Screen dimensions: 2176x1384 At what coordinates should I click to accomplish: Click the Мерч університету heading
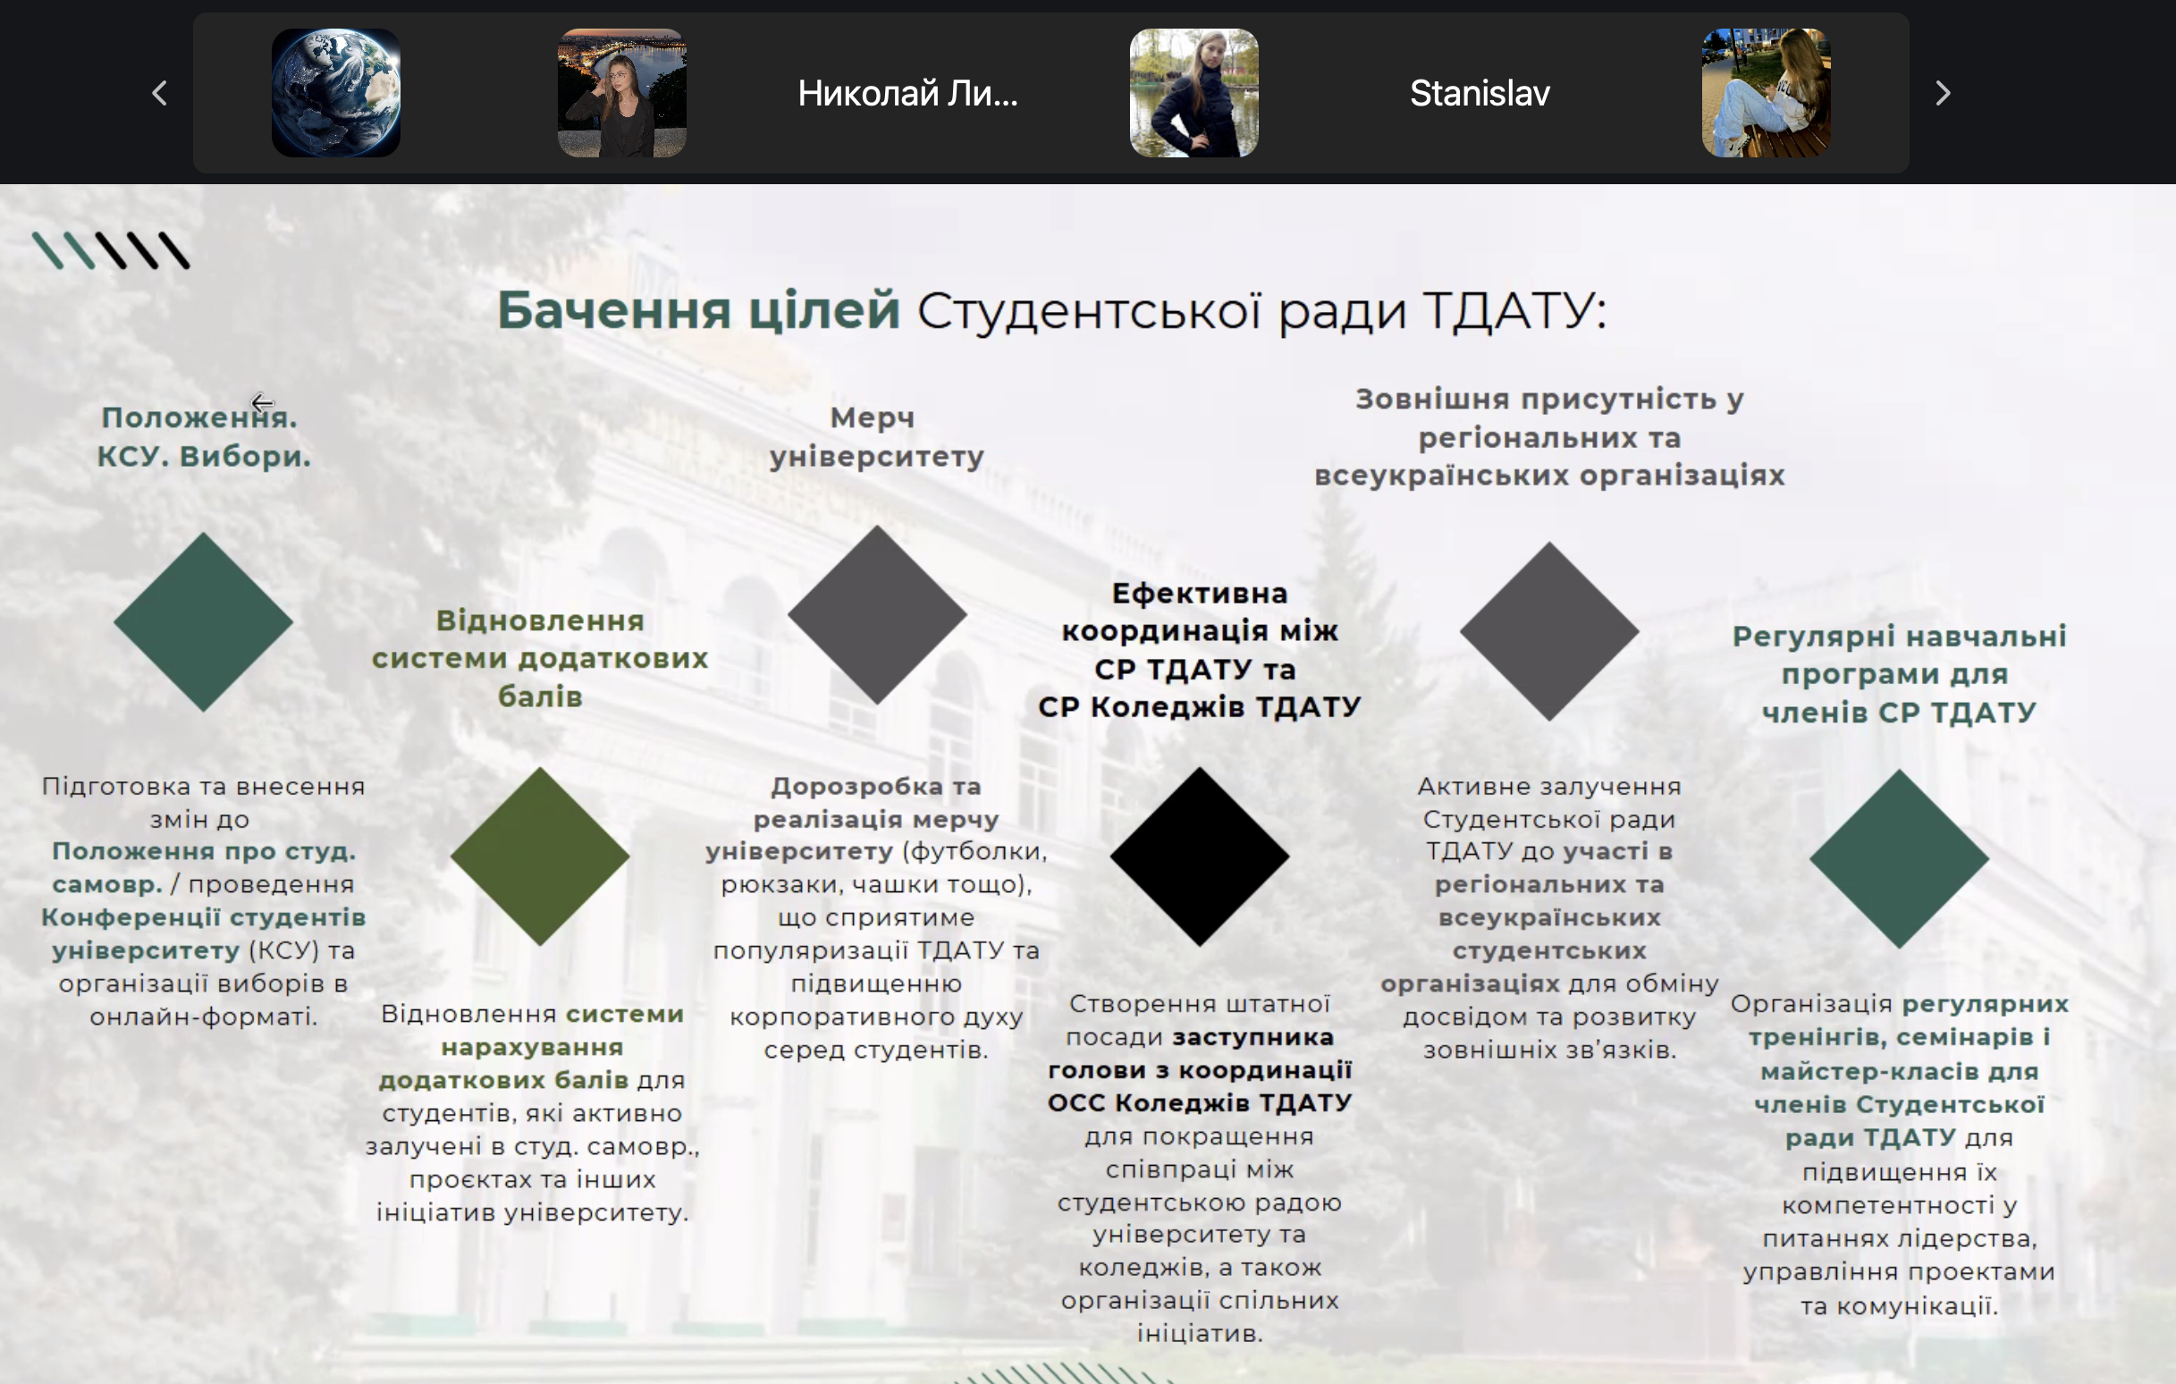(x=875, y=436)
